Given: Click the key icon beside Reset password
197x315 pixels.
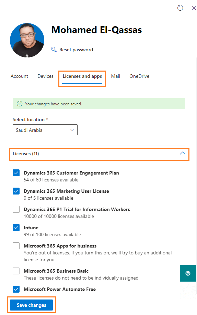Looking at the screenshot, I should click(x=54, y=50).
